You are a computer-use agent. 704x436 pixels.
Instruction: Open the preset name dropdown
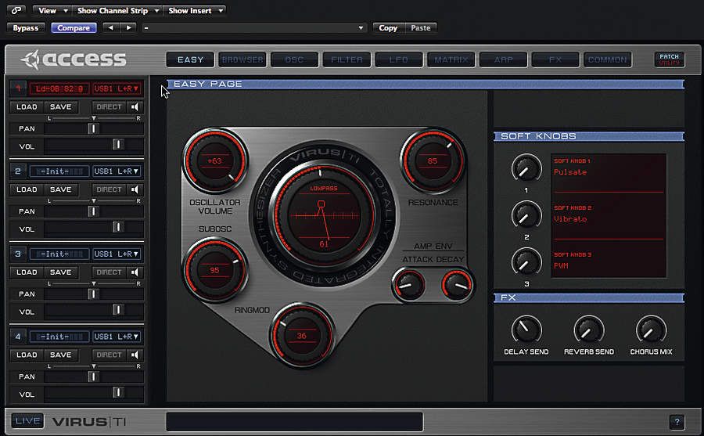(254, 28)
